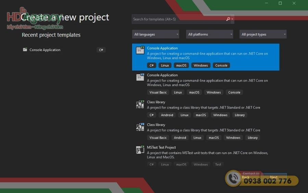Click the Next button
This screenshot has height=193, width=308.
tap(274, 177)
